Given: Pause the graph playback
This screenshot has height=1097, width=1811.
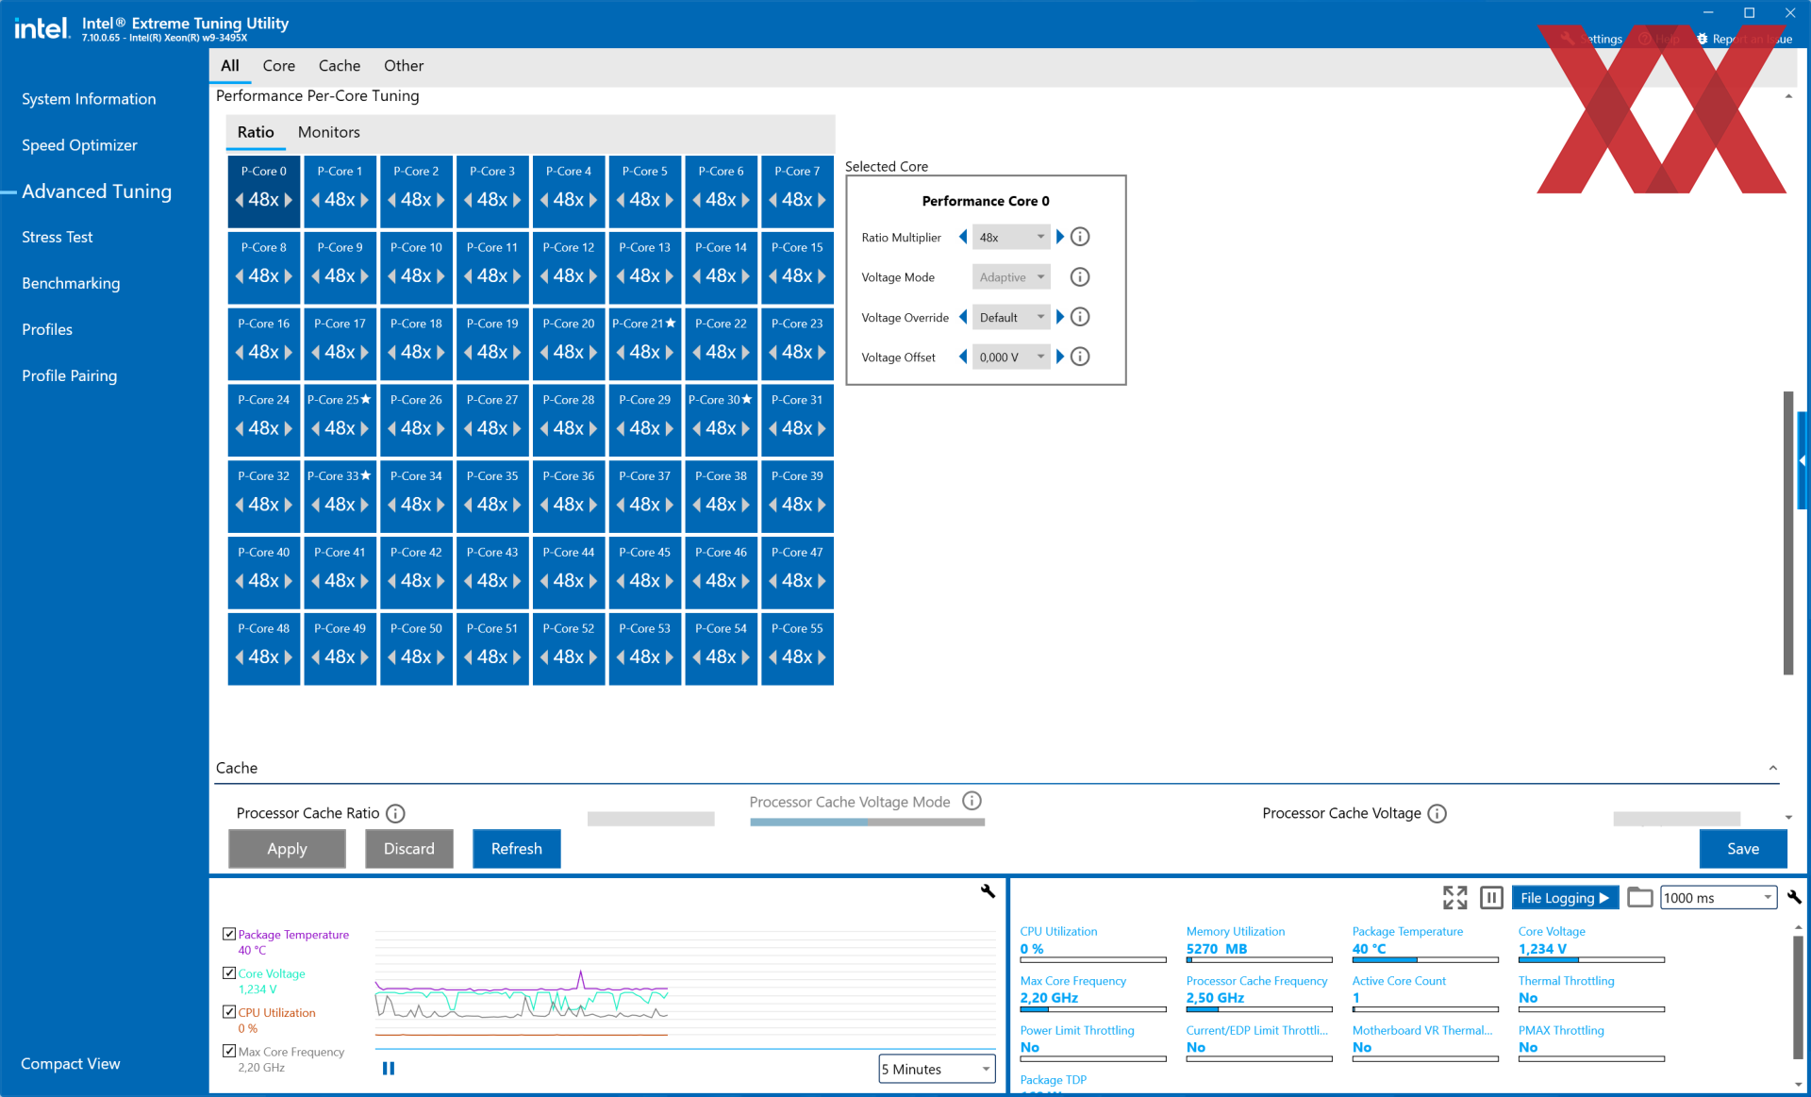Looking at the screenshot, I should pos(388,1068).
